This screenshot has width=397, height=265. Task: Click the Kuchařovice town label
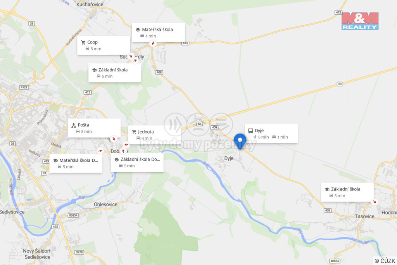[90, 4]
